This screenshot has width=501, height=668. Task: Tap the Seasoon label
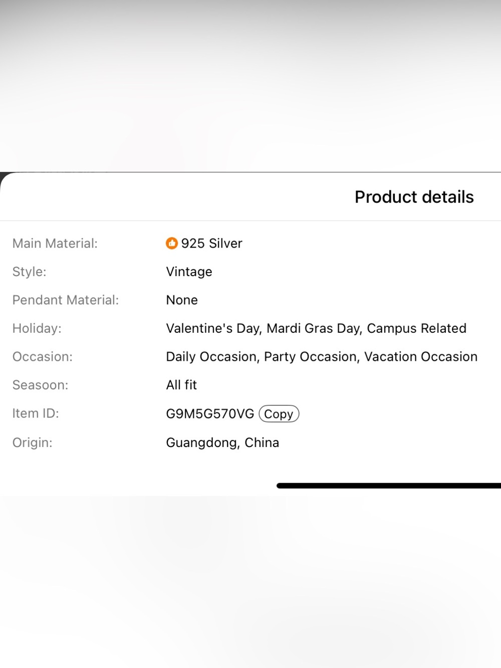[x=41, y=385]
